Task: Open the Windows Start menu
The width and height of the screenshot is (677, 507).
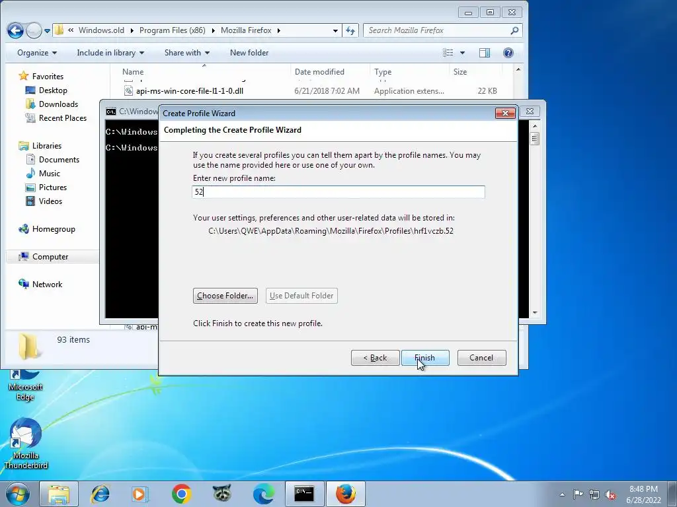Action: point(18,494)
